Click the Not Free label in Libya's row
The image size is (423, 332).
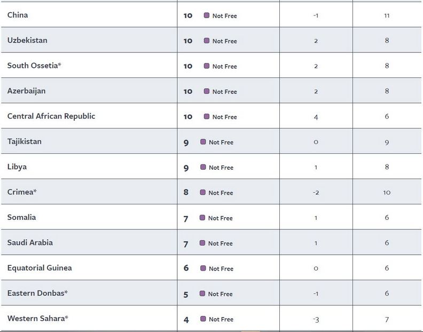[x=221, y=168]
